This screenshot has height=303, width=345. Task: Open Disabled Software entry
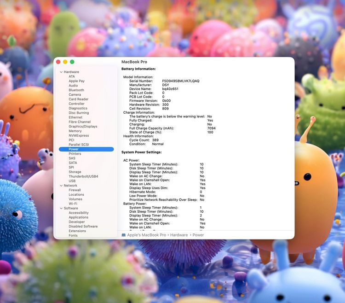[83, 227]
